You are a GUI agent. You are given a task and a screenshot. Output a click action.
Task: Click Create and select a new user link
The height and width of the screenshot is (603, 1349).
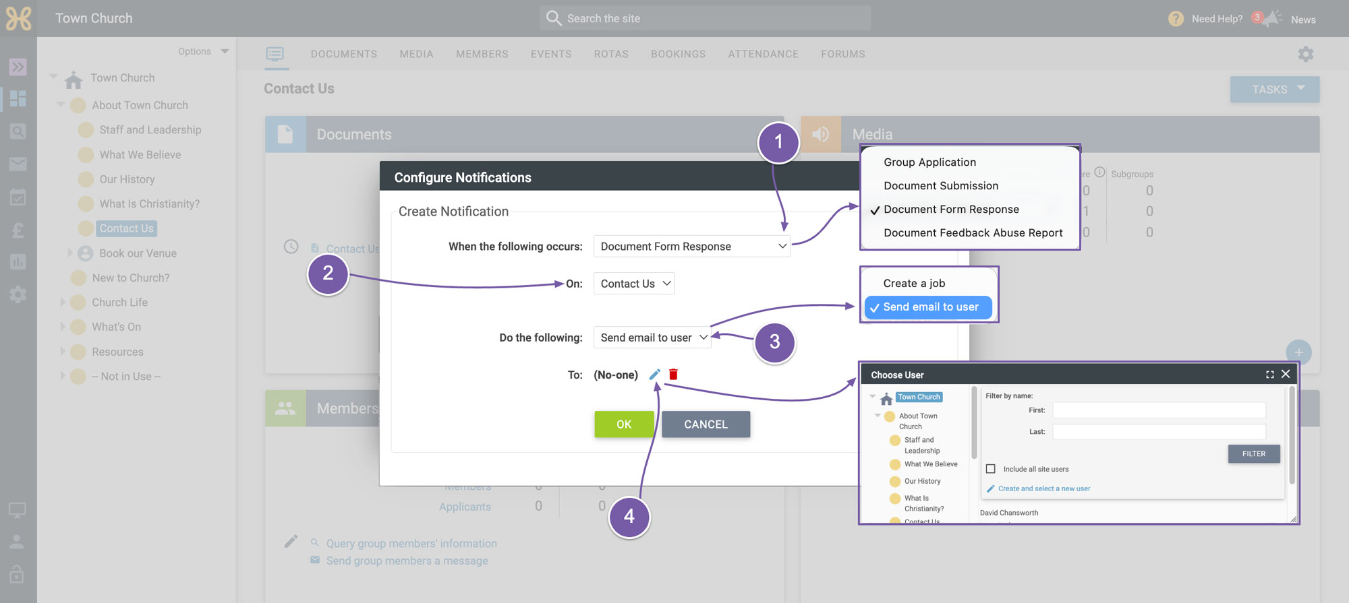(x=1043, y=488)
